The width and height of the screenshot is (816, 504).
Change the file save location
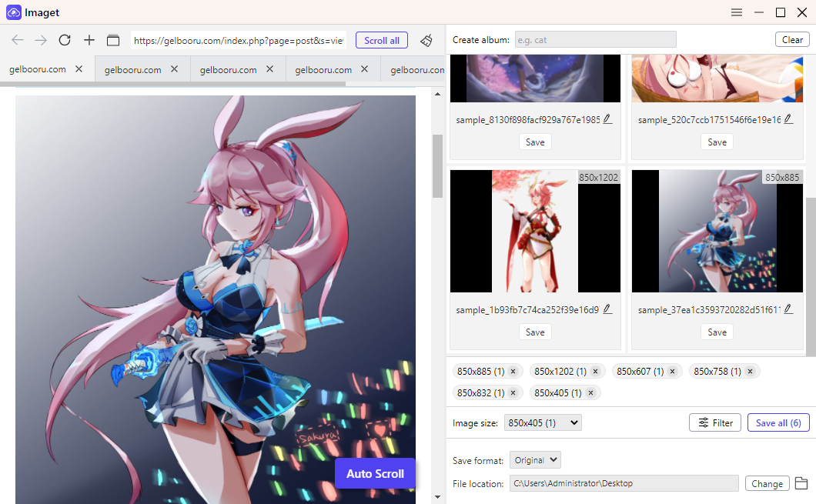click(767, 484)
